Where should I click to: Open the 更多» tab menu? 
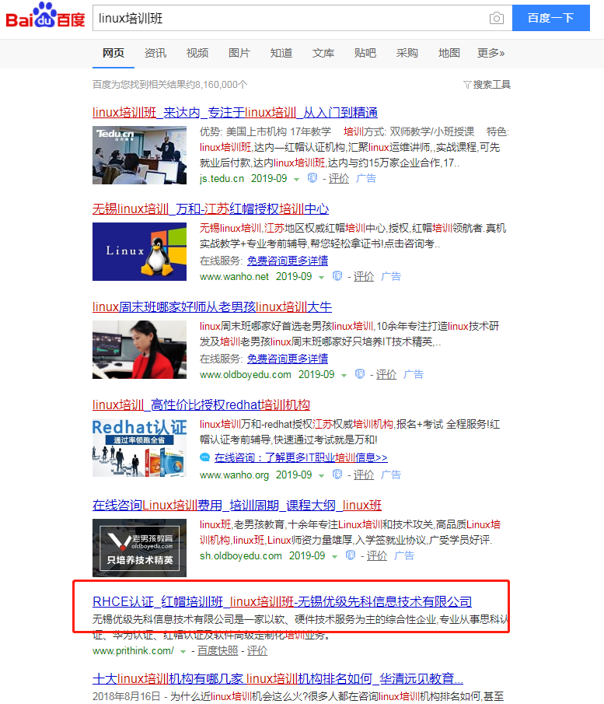tap(491, 53)
